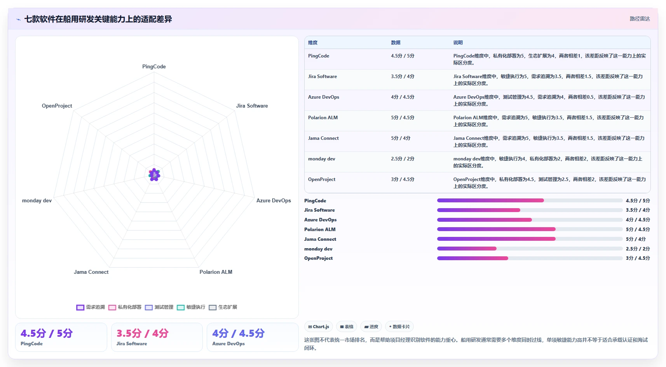Toggle the 生态扩展 legend item
The height and width of the screenshot is (367, 666).
[223, 307]
